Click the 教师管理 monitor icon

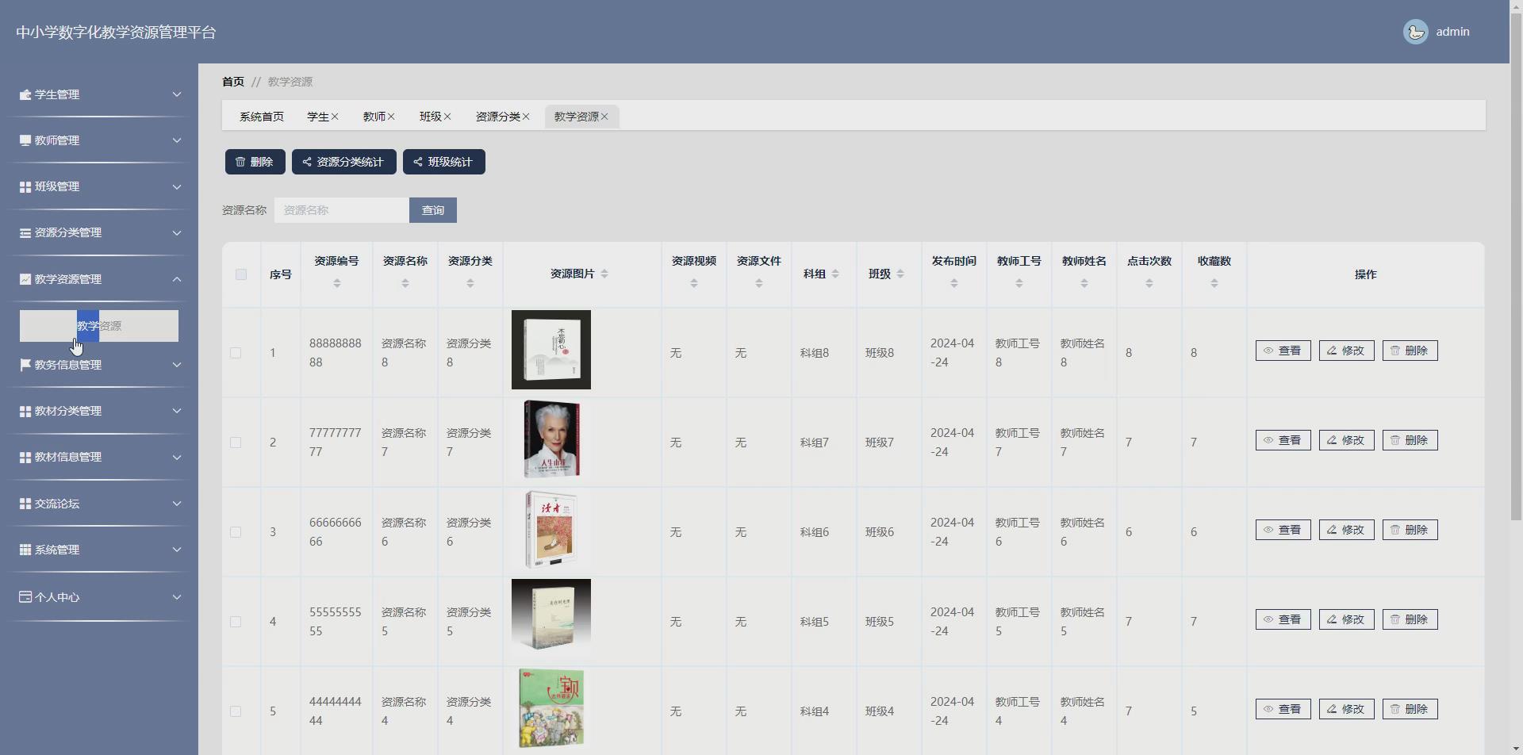[x=25, y=140]
